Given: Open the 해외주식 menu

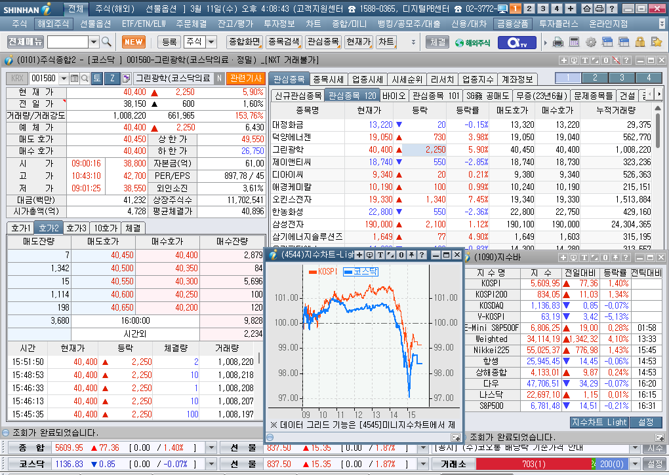Looking at the screenshot, I should coord(53,24).
